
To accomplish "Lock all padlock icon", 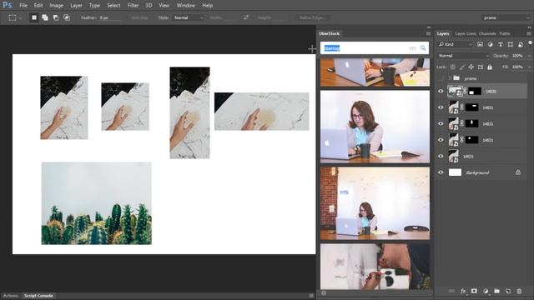I will [x=490, y=67].
